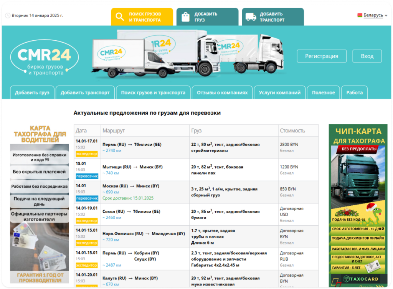Select the Услуги компаний tab
Screen dimensions: 393x289
[280, 92]
